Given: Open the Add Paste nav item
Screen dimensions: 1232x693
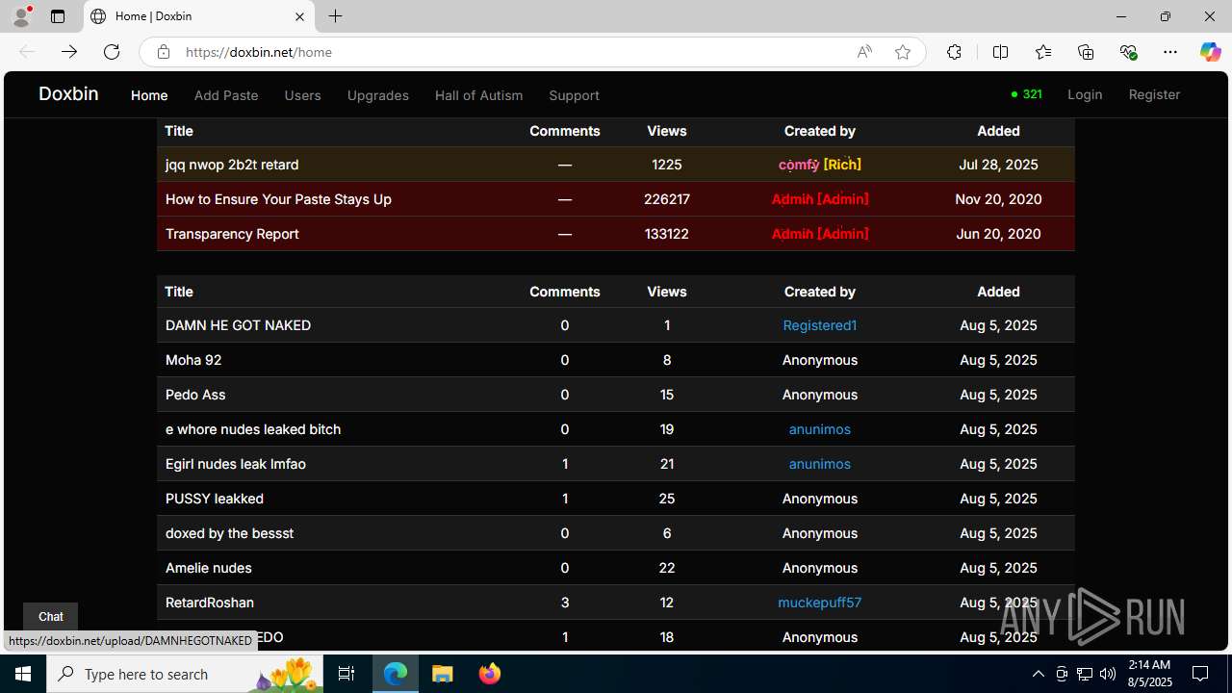Looking at the screenshot, I should [226, 95].
